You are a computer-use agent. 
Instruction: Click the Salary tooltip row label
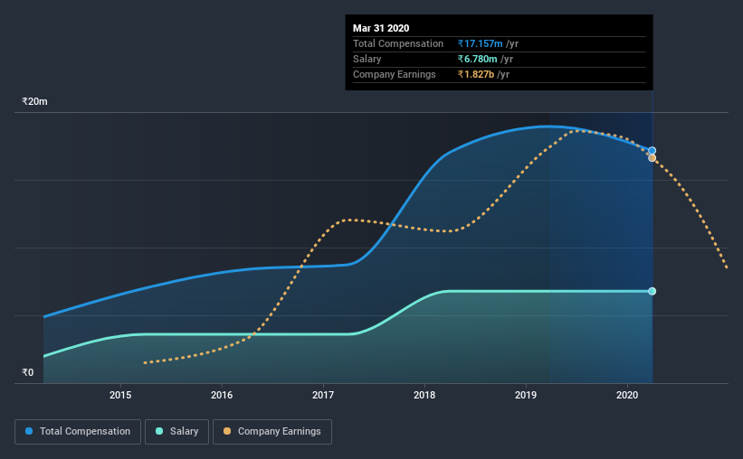tap(367, 59)
